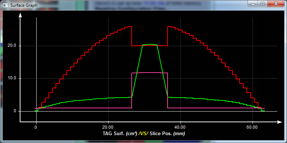Click the 60.00 tick label on X-axis
This screenshot has height=143, width=287.
(253, 127)
